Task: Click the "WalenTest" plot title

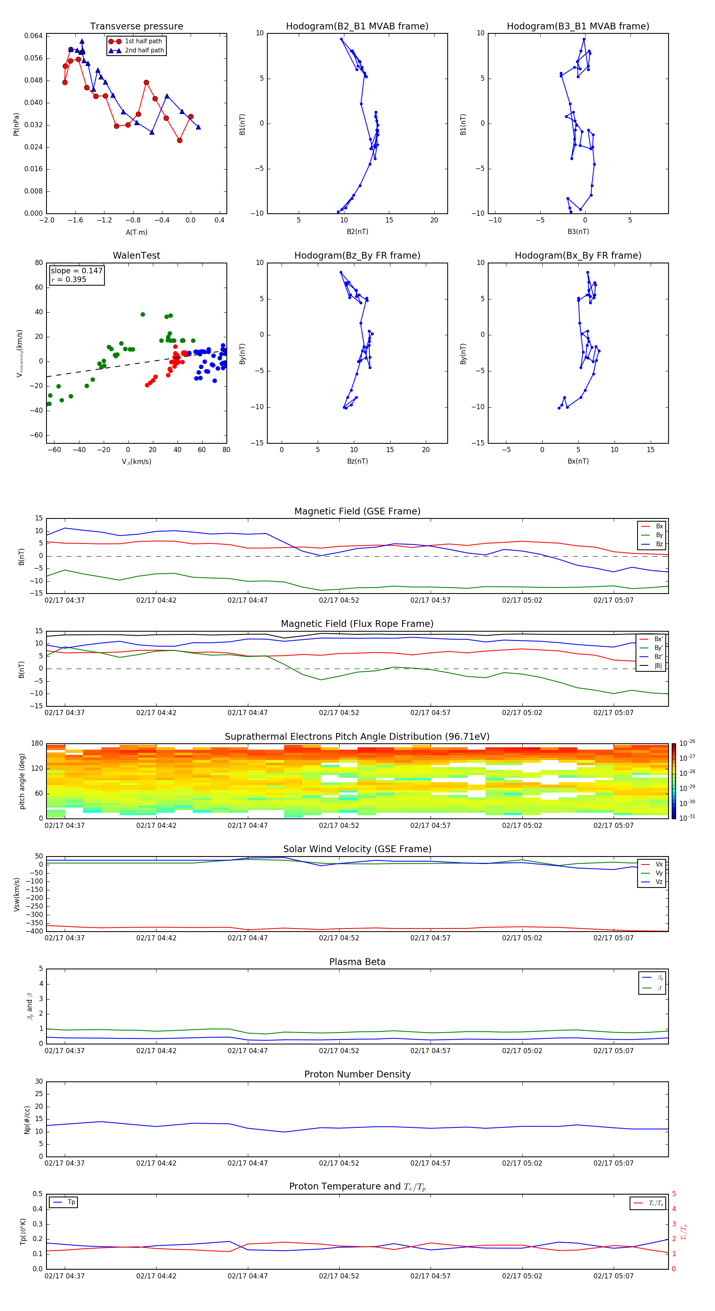Action: pos(136,255)
